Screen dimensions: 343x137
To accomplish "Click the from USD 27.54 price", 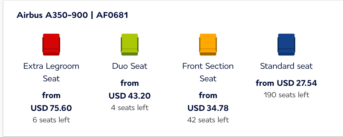I will coord(286,83).
